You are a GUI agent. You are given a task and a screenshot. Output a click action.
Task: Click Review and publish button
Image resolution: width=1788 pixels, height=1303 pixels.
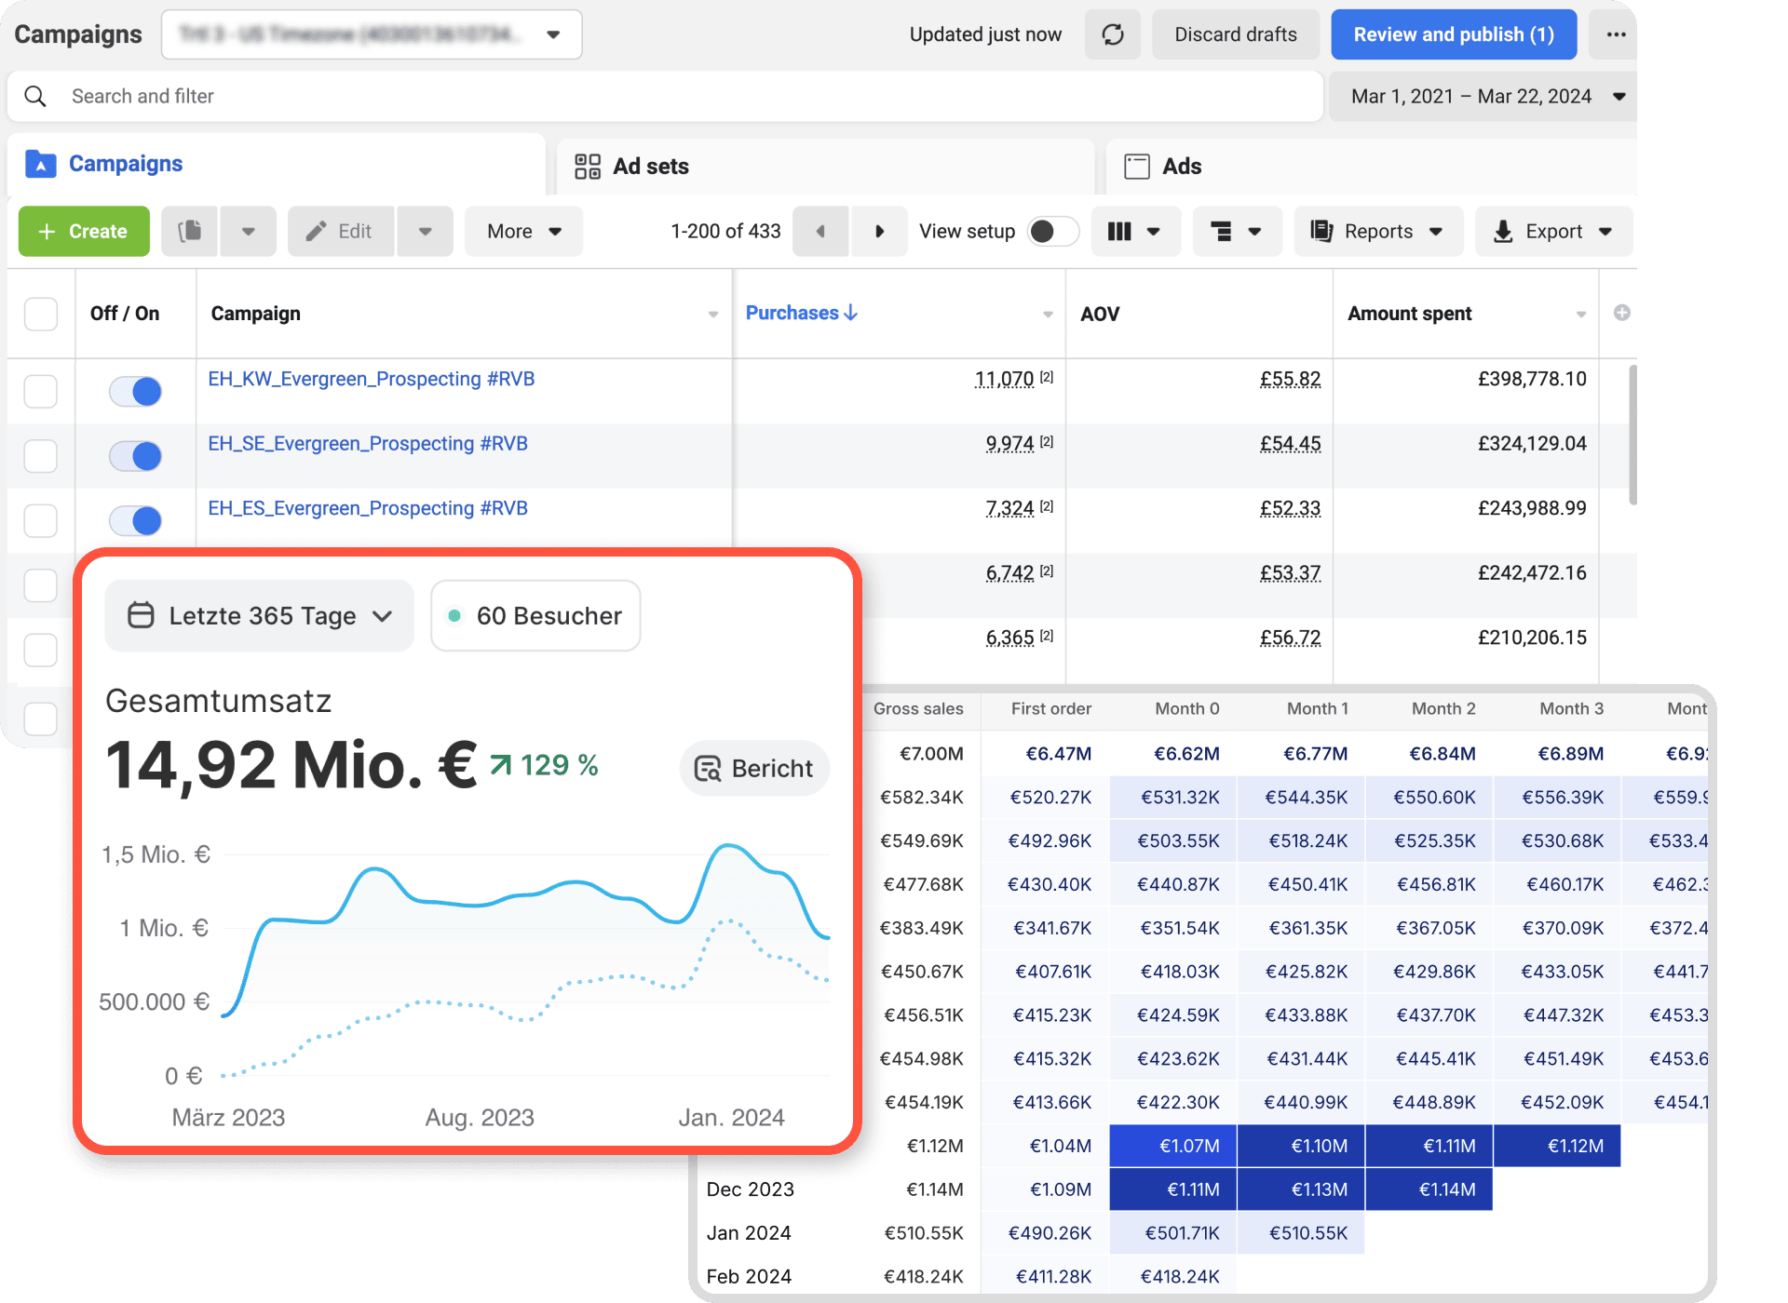(x=1453, y=34)
